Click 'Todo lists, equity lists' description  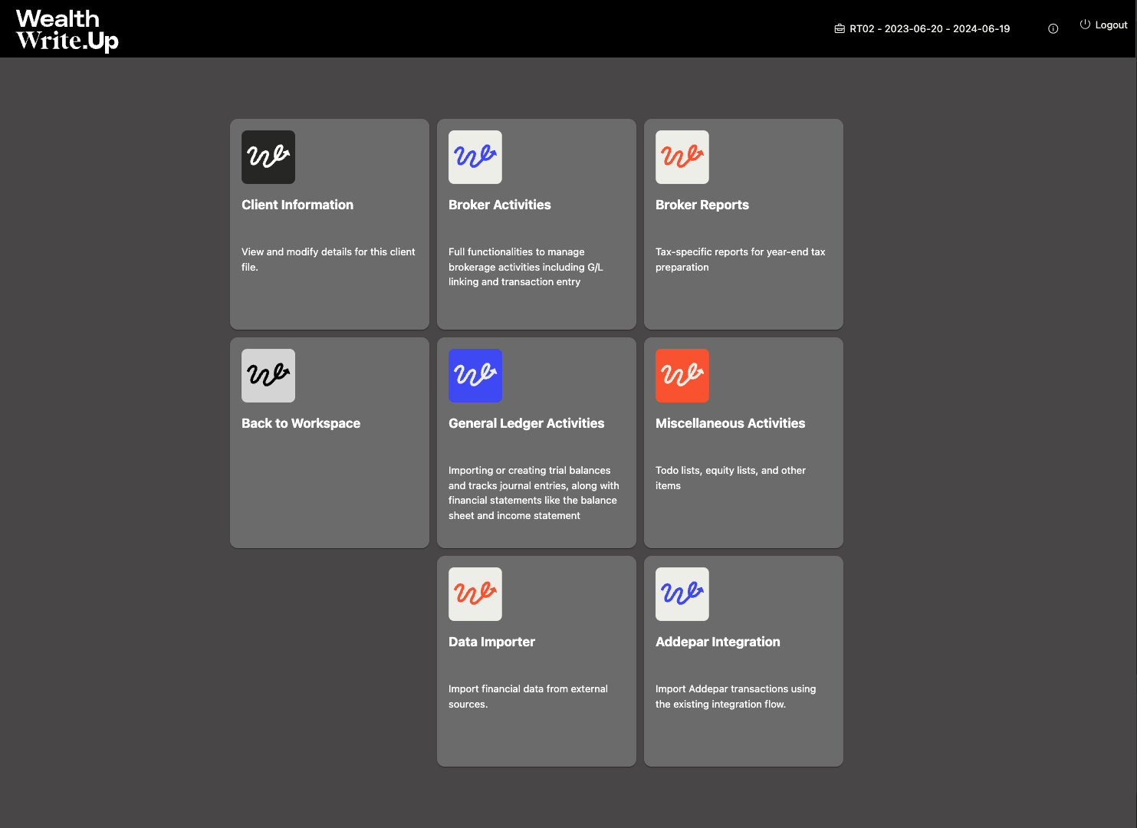pyautogui.click(x=731, y=478)
